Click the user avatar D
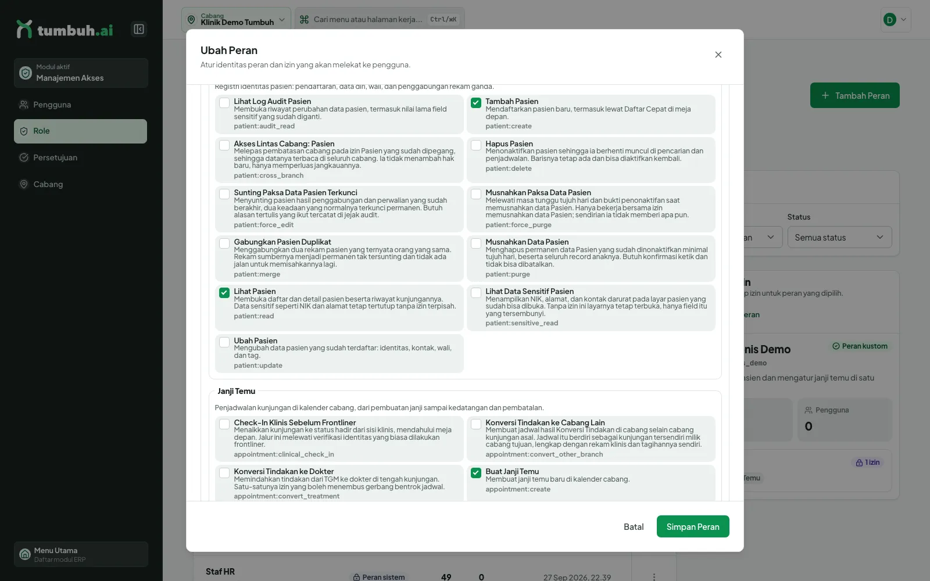The image size is (930, 581). click(x=889, y=20)
